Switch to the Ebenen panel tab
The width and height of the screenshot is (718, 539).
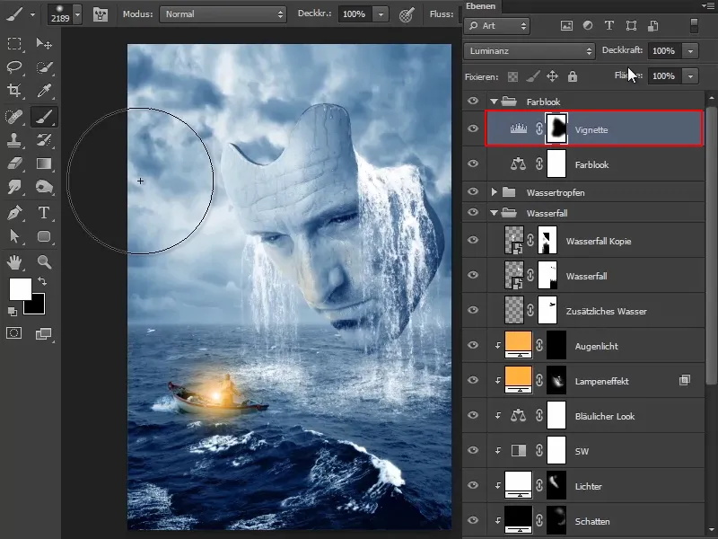[480, 6]
